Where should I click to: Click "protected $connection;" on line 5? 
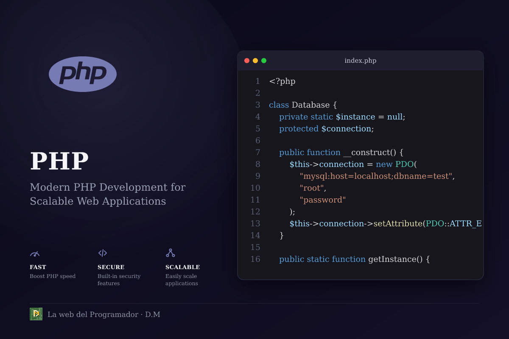[x=327, y=129]
